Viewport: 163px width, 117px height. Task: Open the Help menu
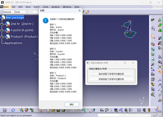click(x=77, y=7)
